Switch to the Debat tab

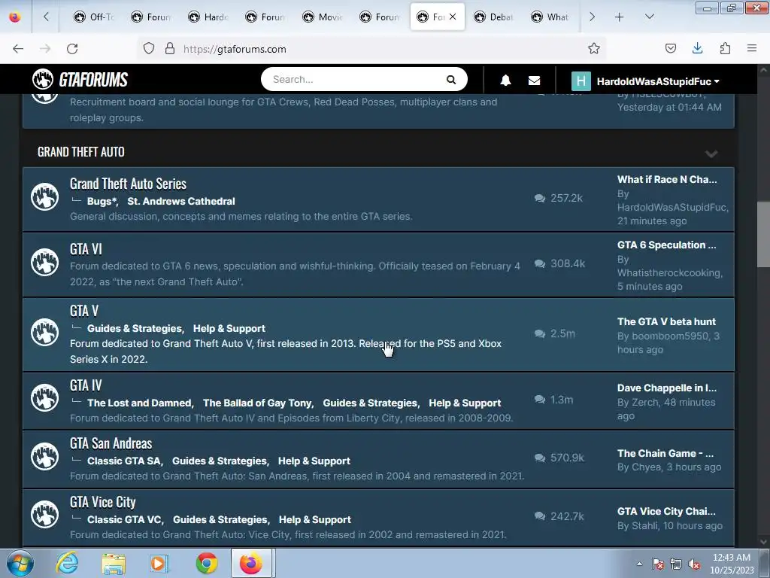[494, 17]
